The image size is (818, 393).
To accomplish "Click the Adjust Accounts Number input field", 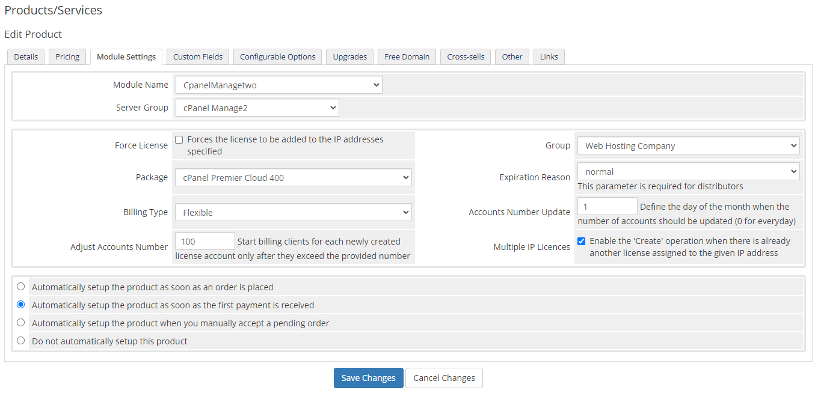I will [x=204, y=242].
